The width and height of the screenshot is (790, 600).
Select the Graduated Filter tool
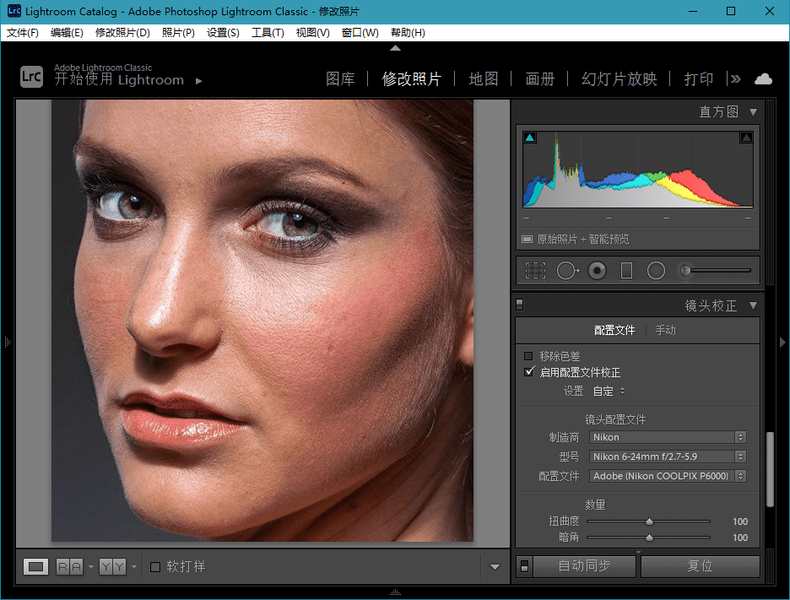625,270
